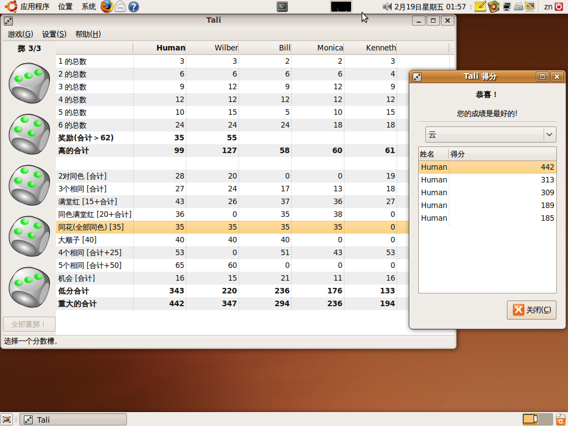This screenshot has width=568, height=426.
Task: Switch to the second workspace
Action: point(545,419)
